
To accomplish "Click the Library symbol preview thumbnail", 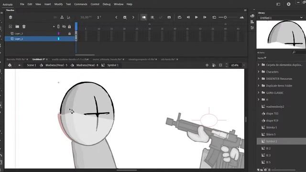I will (x=281, y=35).
